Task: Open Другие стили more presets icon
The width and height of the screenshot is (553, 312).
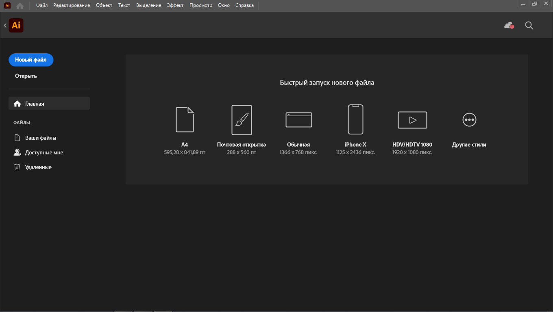Action: click(469, 120)
